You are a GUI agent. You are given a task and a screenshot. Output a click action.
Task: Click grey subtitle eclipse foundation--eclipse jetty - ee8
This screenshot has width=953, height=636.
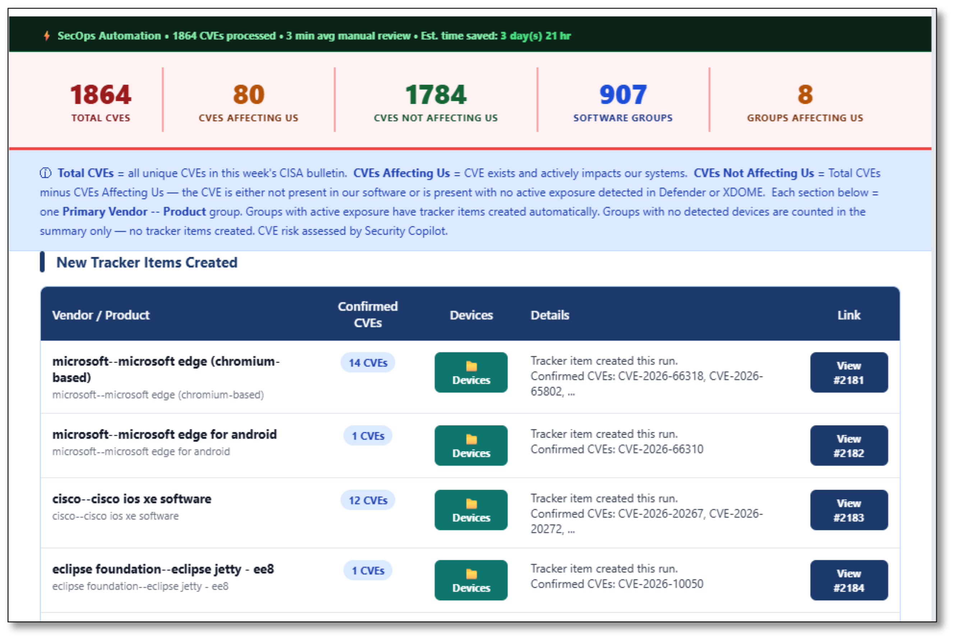pos(140,586)
